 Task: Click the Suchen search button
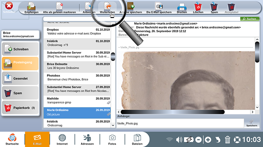250,19
